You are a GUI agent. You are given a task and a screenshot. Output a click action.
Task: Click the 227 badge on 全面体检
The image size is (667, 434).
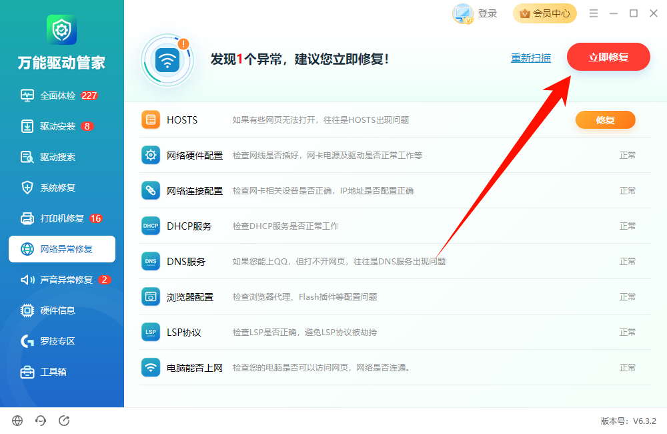[89, 95]
